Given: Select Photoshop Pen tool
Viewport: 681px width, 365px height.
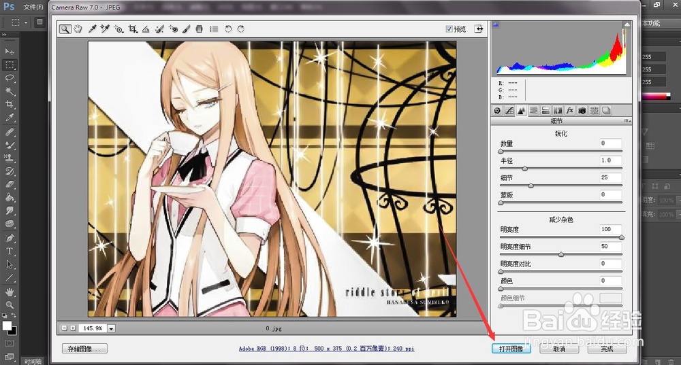Looking at the screenshot, I should (x=9, y=238).
